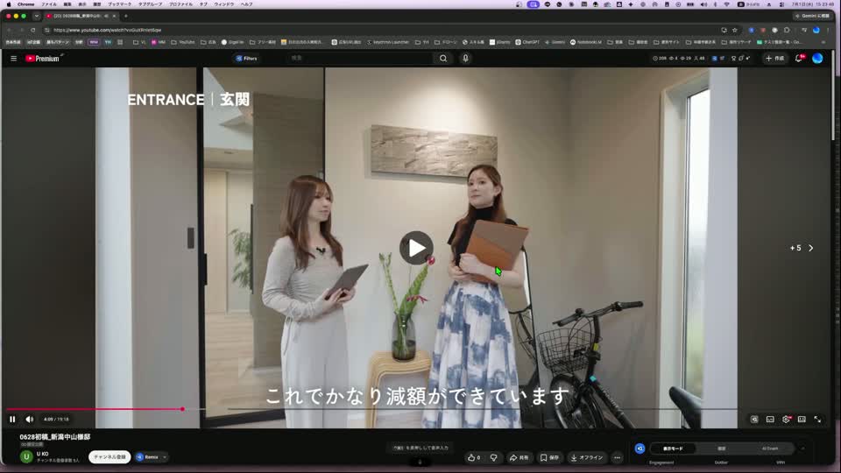The height and width of the screenshot is (473, 841).
Task: Click the U KO channel name
Action: (x=42, y=454)
